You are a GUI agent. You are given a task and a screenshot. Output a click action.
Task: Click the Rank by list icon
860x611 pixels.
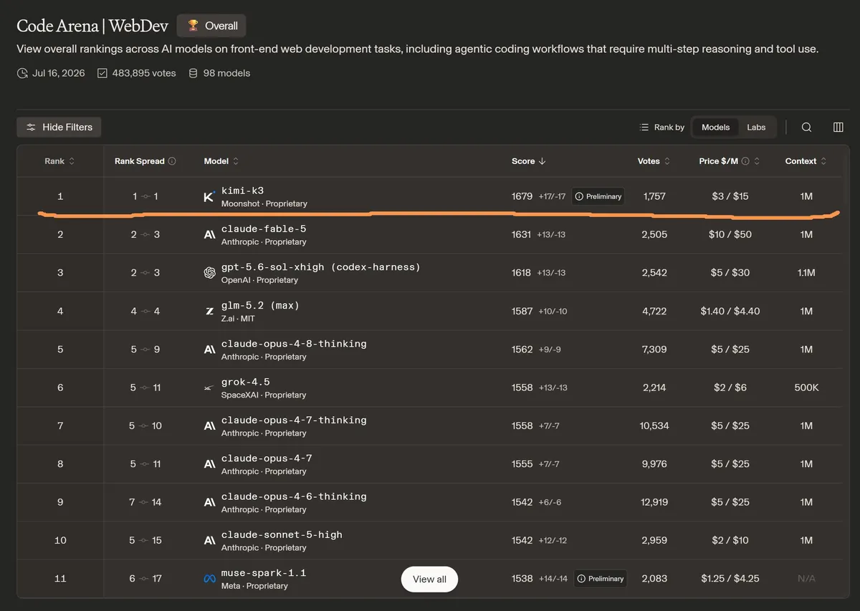click(x=644, y=127)
